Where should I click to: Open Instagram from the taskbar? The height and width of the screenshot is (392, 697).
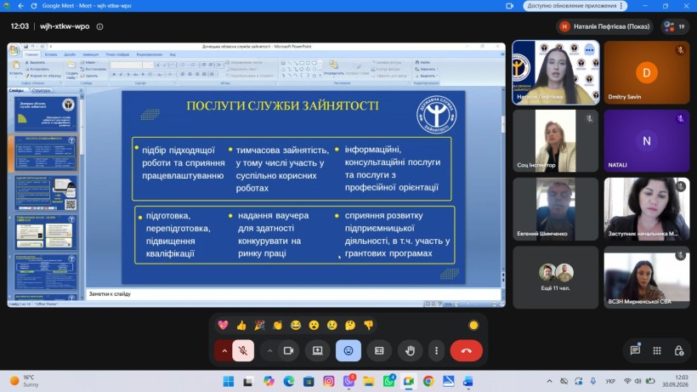(328, 381)
